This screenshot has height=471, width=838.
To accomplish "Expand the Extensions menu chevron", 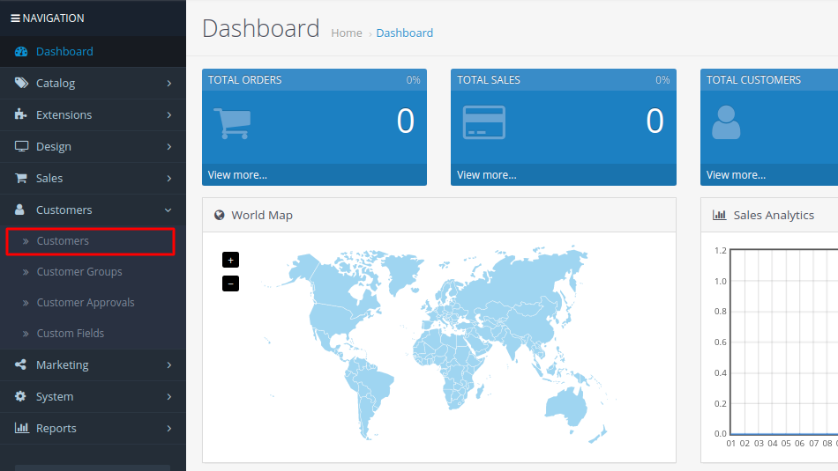I will tap(168, 114).
